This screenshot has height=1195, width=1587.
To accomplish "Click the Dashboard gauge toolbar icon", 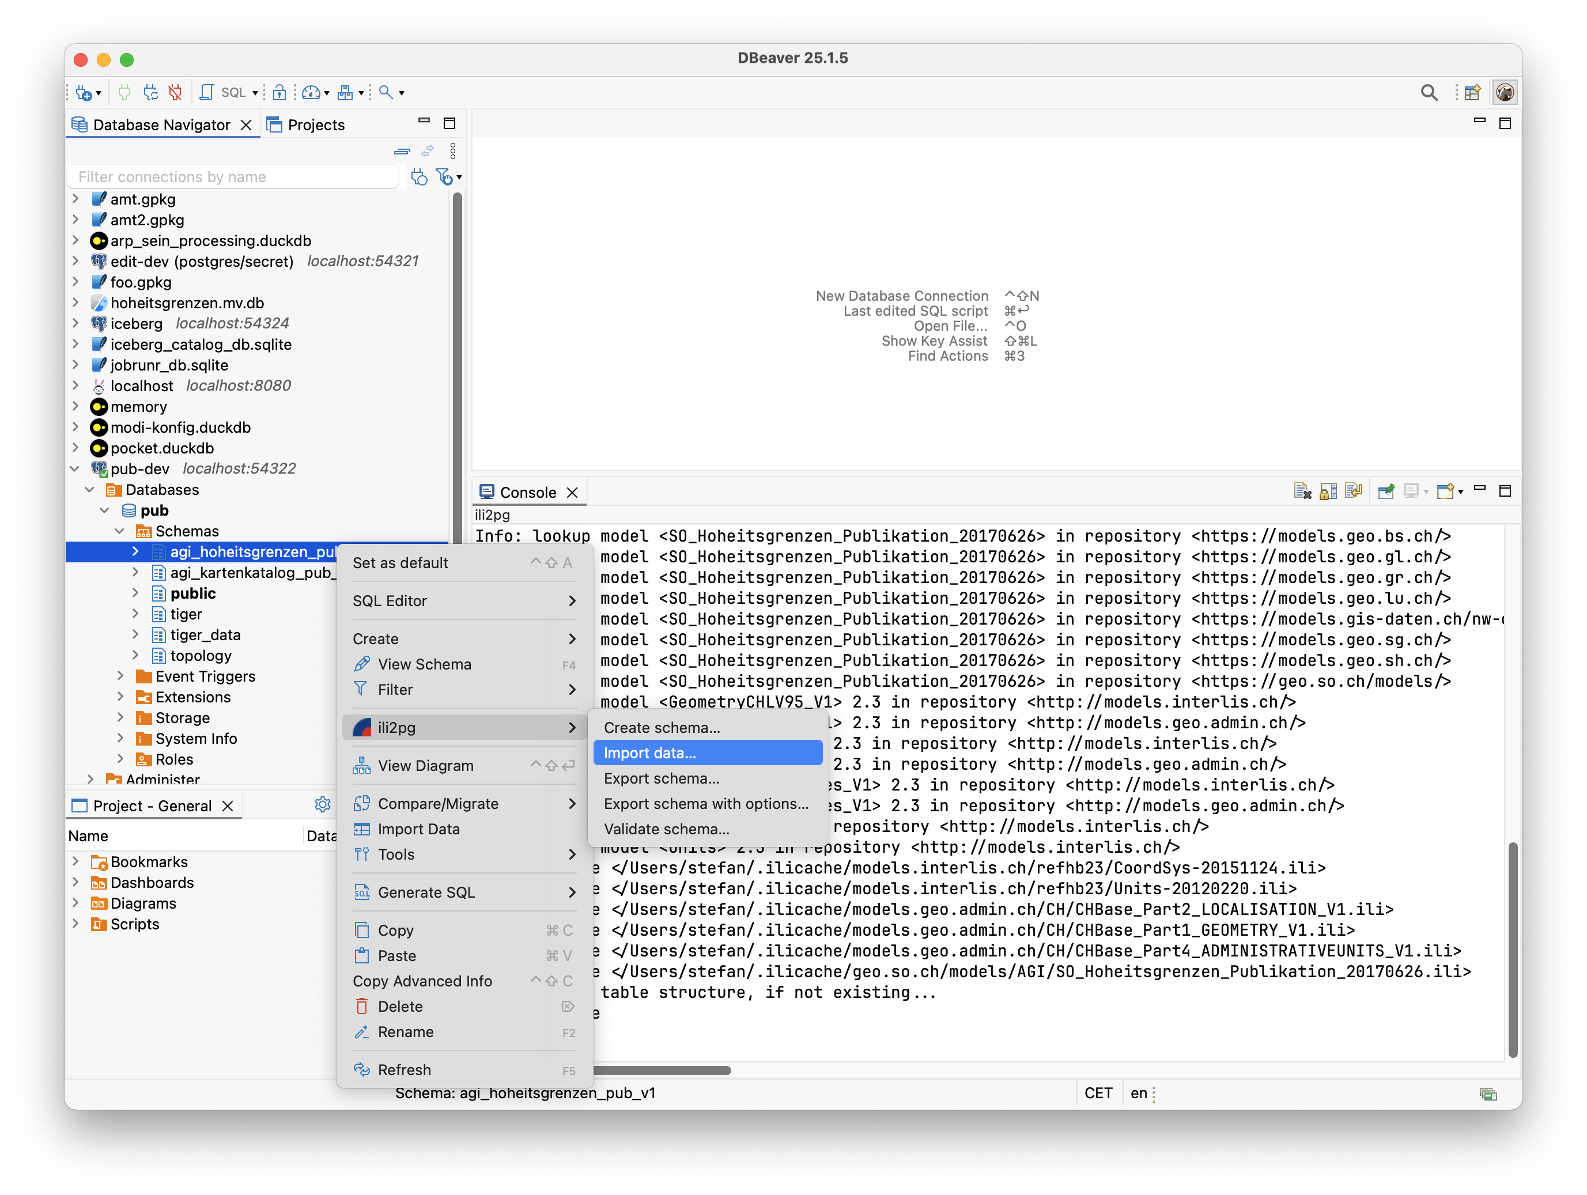I will tap(311, 93).
